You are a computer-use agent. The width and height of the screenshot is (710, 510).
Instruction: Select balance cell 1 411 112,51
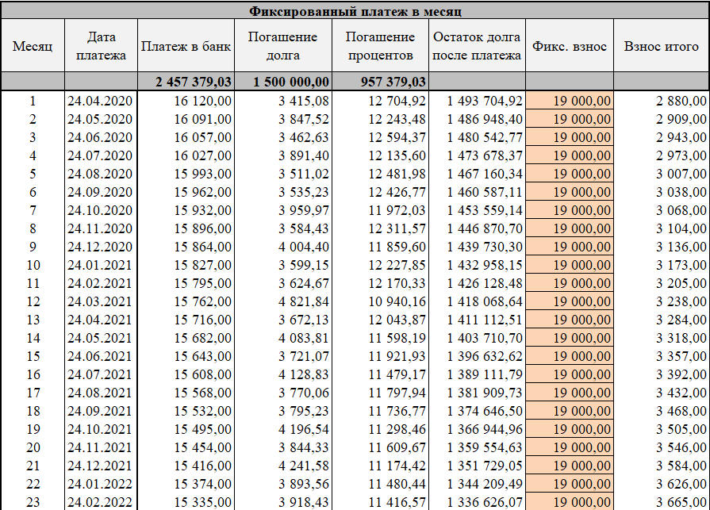coord(477,320)
